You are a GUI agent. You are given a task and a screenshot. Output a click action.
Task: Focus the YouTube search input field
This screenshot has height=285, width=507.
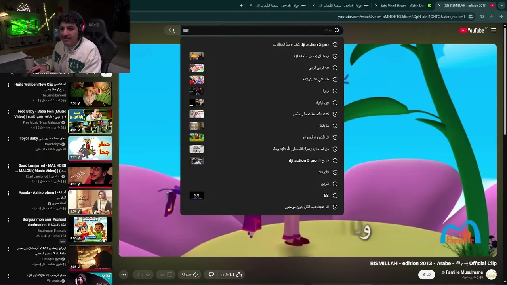tap(261, 30)
